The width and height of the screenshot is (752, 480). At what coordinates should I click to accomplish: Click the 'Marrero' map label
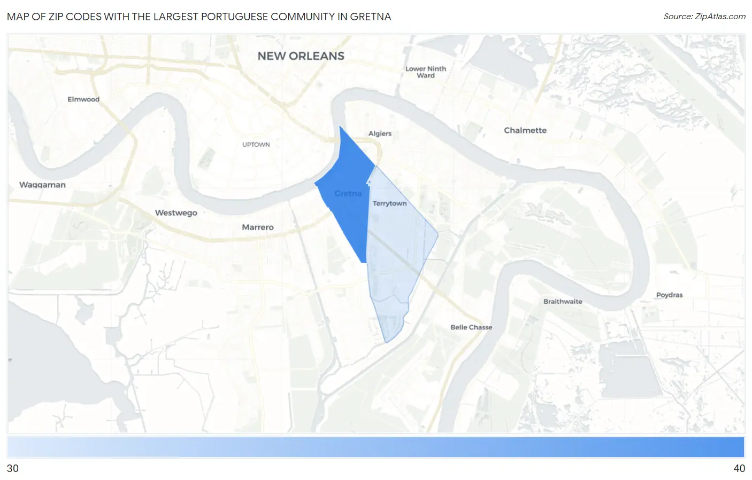[258, 227]
